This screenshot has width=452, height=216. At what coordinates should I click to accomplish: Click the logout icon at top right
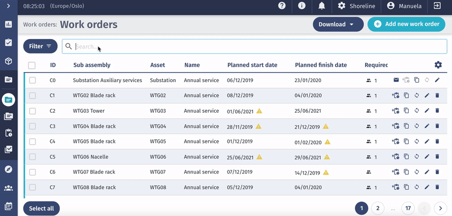tap(437, 6)
